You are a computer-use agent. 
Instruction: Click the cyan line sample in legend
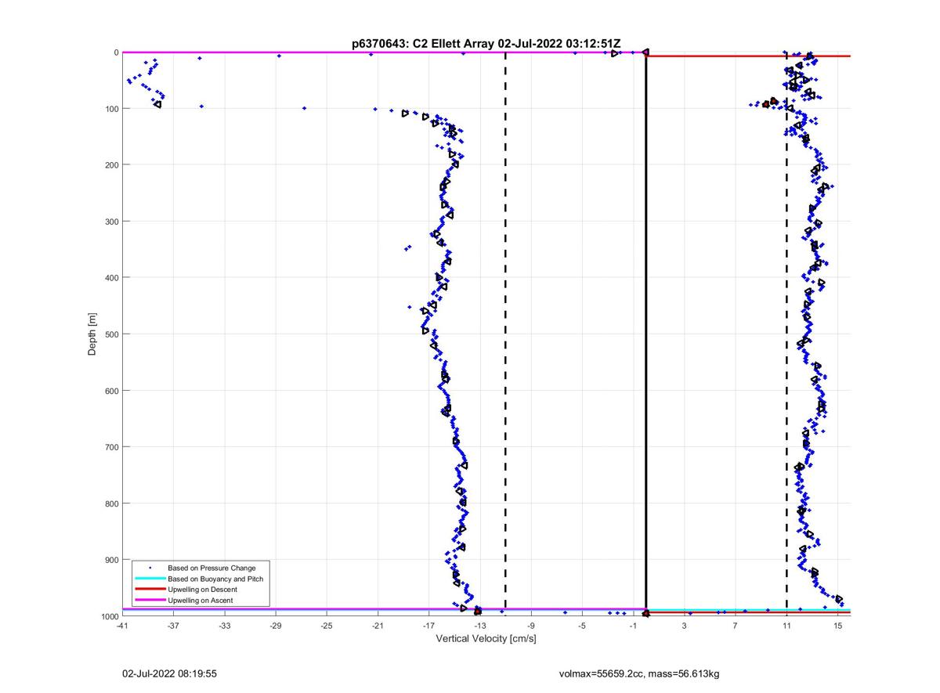[x=150, y=579]
